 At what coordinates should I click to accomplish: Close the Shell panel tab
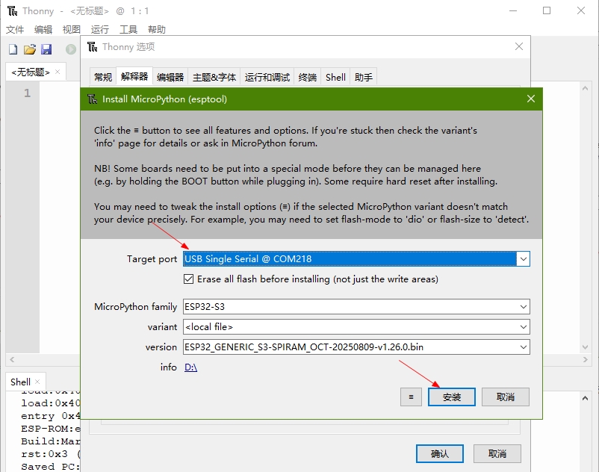point(37,382)
